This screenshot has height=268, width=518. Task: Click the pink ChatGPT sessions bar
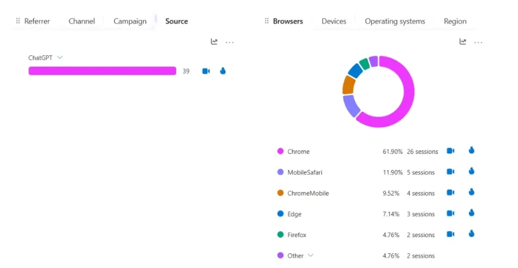[x=102, y=71]
